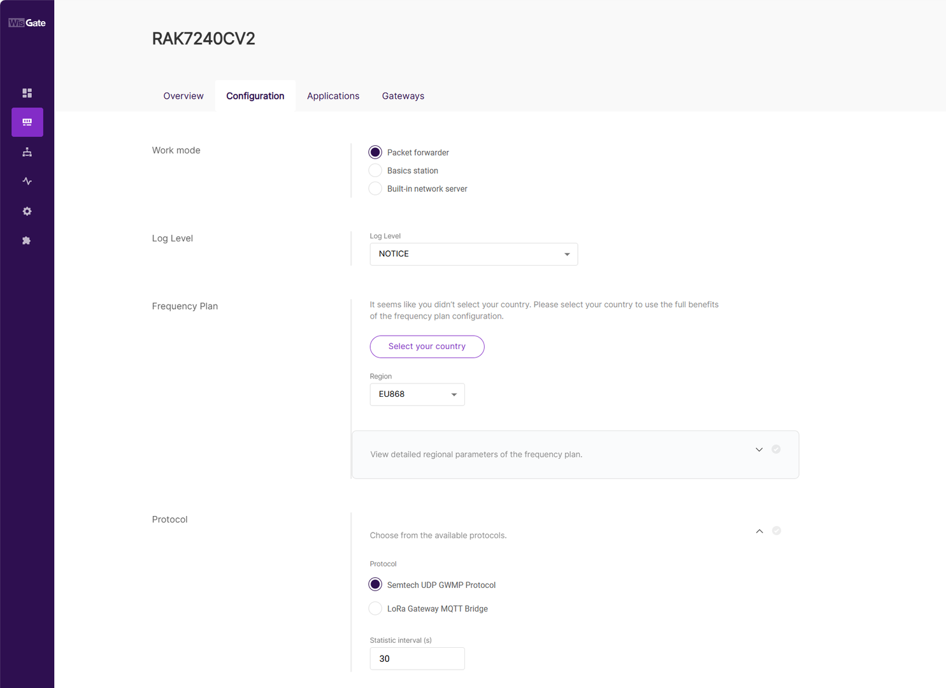Collapse the available protocols section
Screen dimensions: 946x688
pyautogui.click(x=759, y=531)
